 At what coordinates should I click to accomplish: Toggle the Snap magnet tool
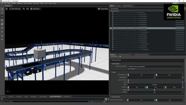tap(2, 28)
